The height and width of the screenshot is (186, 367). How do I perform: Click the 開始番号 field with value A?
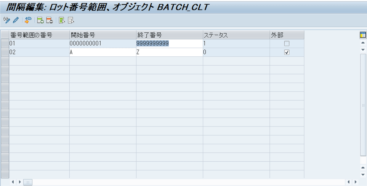103,53
